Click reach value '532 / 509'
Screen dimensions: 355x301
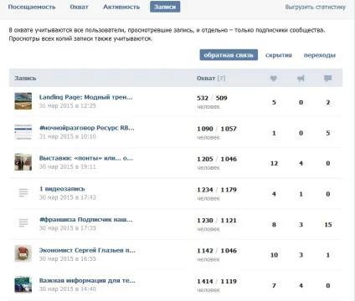click(212, 98)
